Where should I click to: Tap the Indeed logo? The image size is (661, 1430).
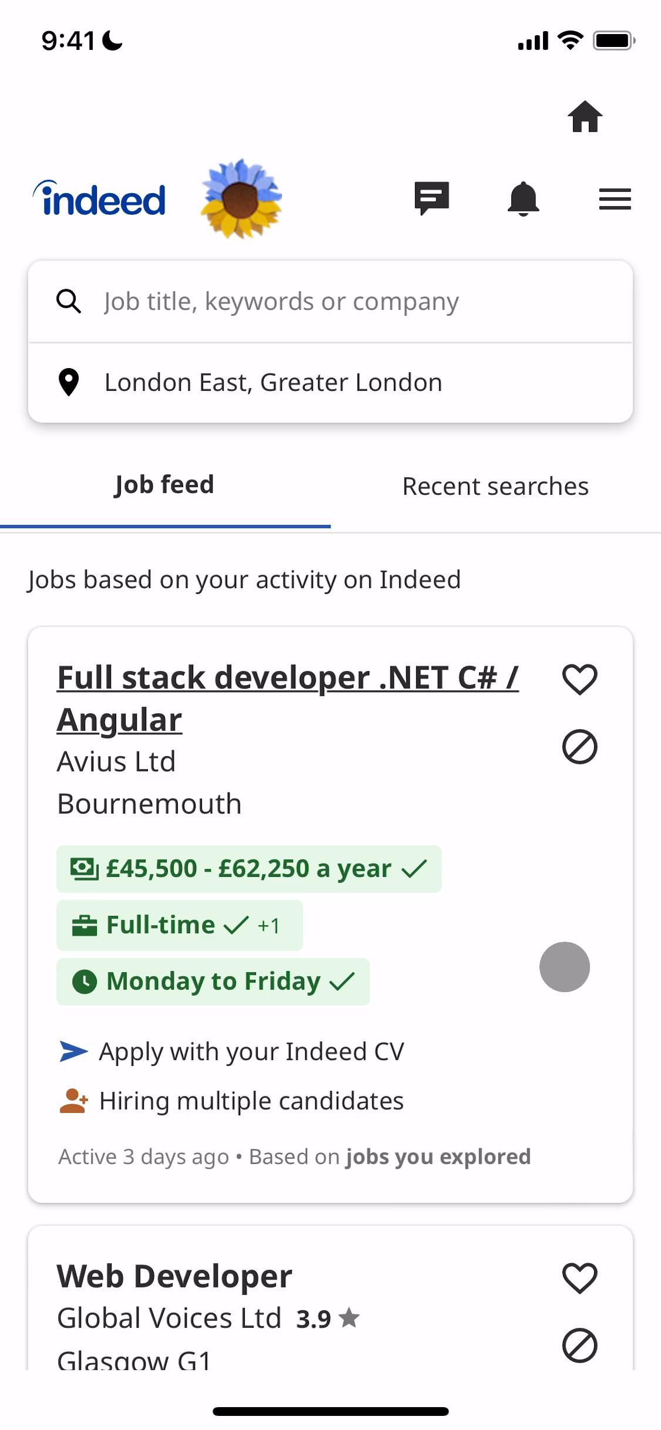100,199
